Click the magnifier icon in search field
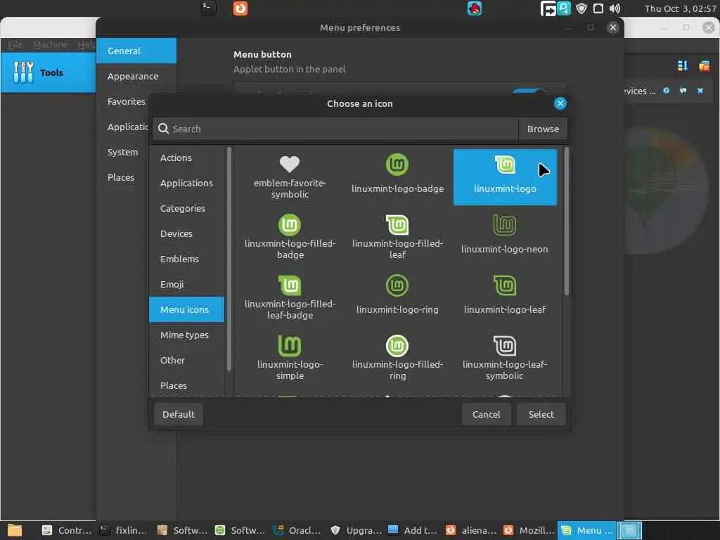Viewport: 720px width, 540px height. 163,129
